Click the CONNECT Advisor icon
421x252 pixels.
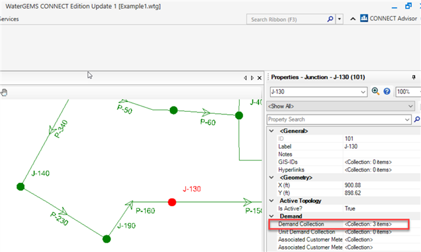click(x=364, y=18)
